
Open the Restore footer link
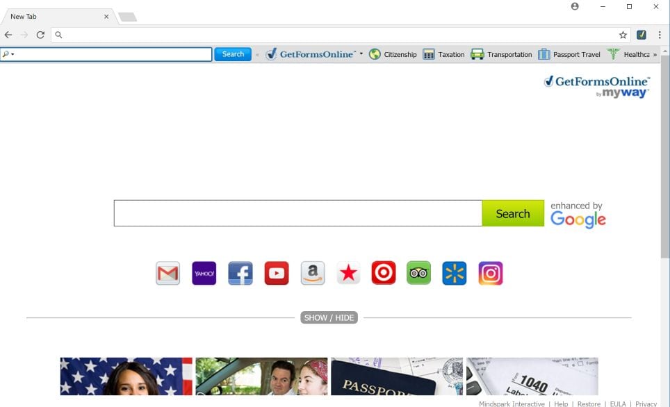tap(589, 404)
